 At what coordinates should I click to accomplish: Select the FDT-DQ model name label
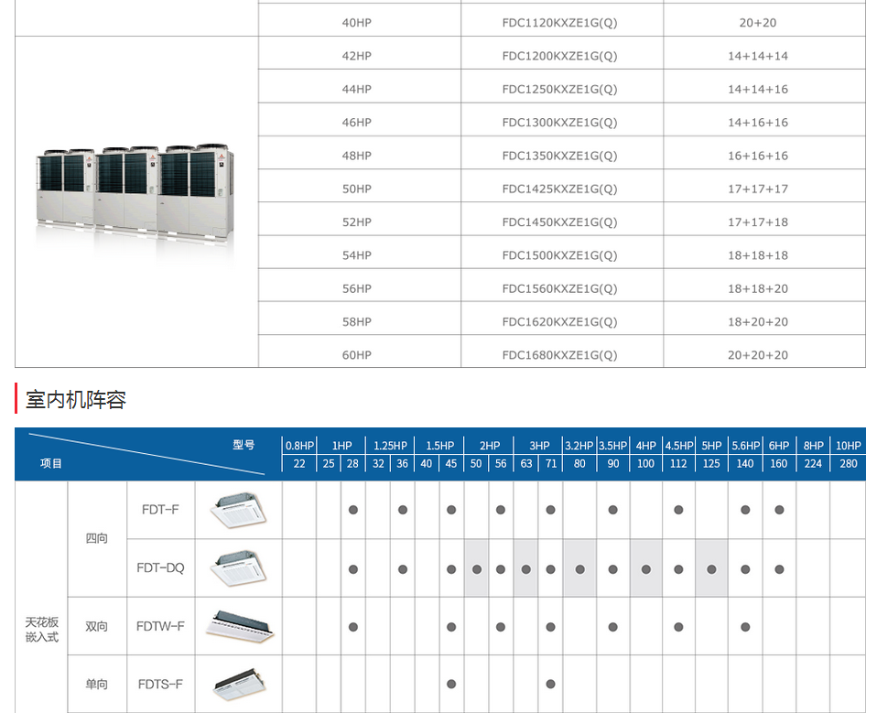160,567
